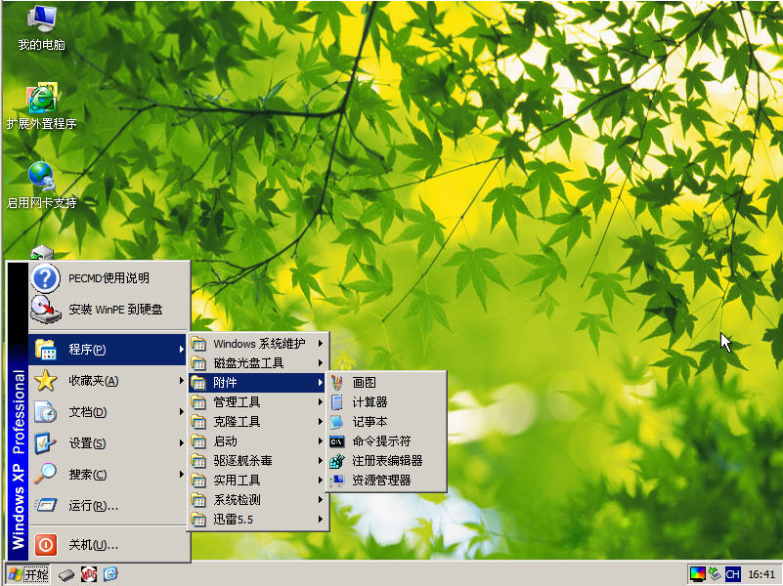
Task: Open 画图 (Paint) from the 附件 submenu
Action: point(364,383)
